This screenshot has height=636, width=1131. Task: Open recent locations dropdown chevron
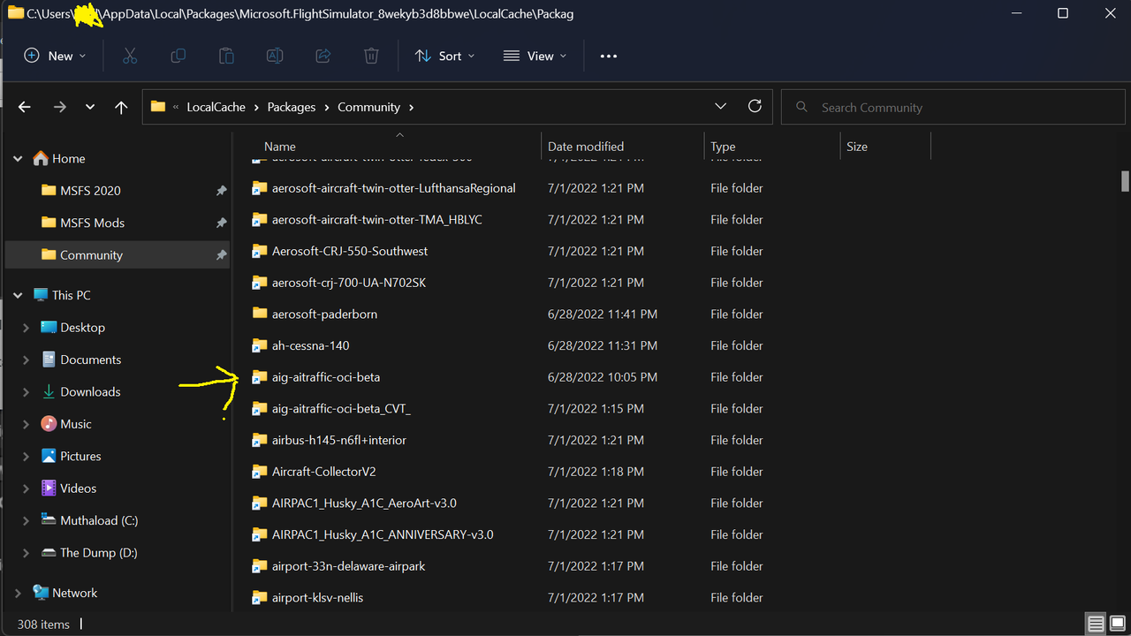(x=90, y=107)
